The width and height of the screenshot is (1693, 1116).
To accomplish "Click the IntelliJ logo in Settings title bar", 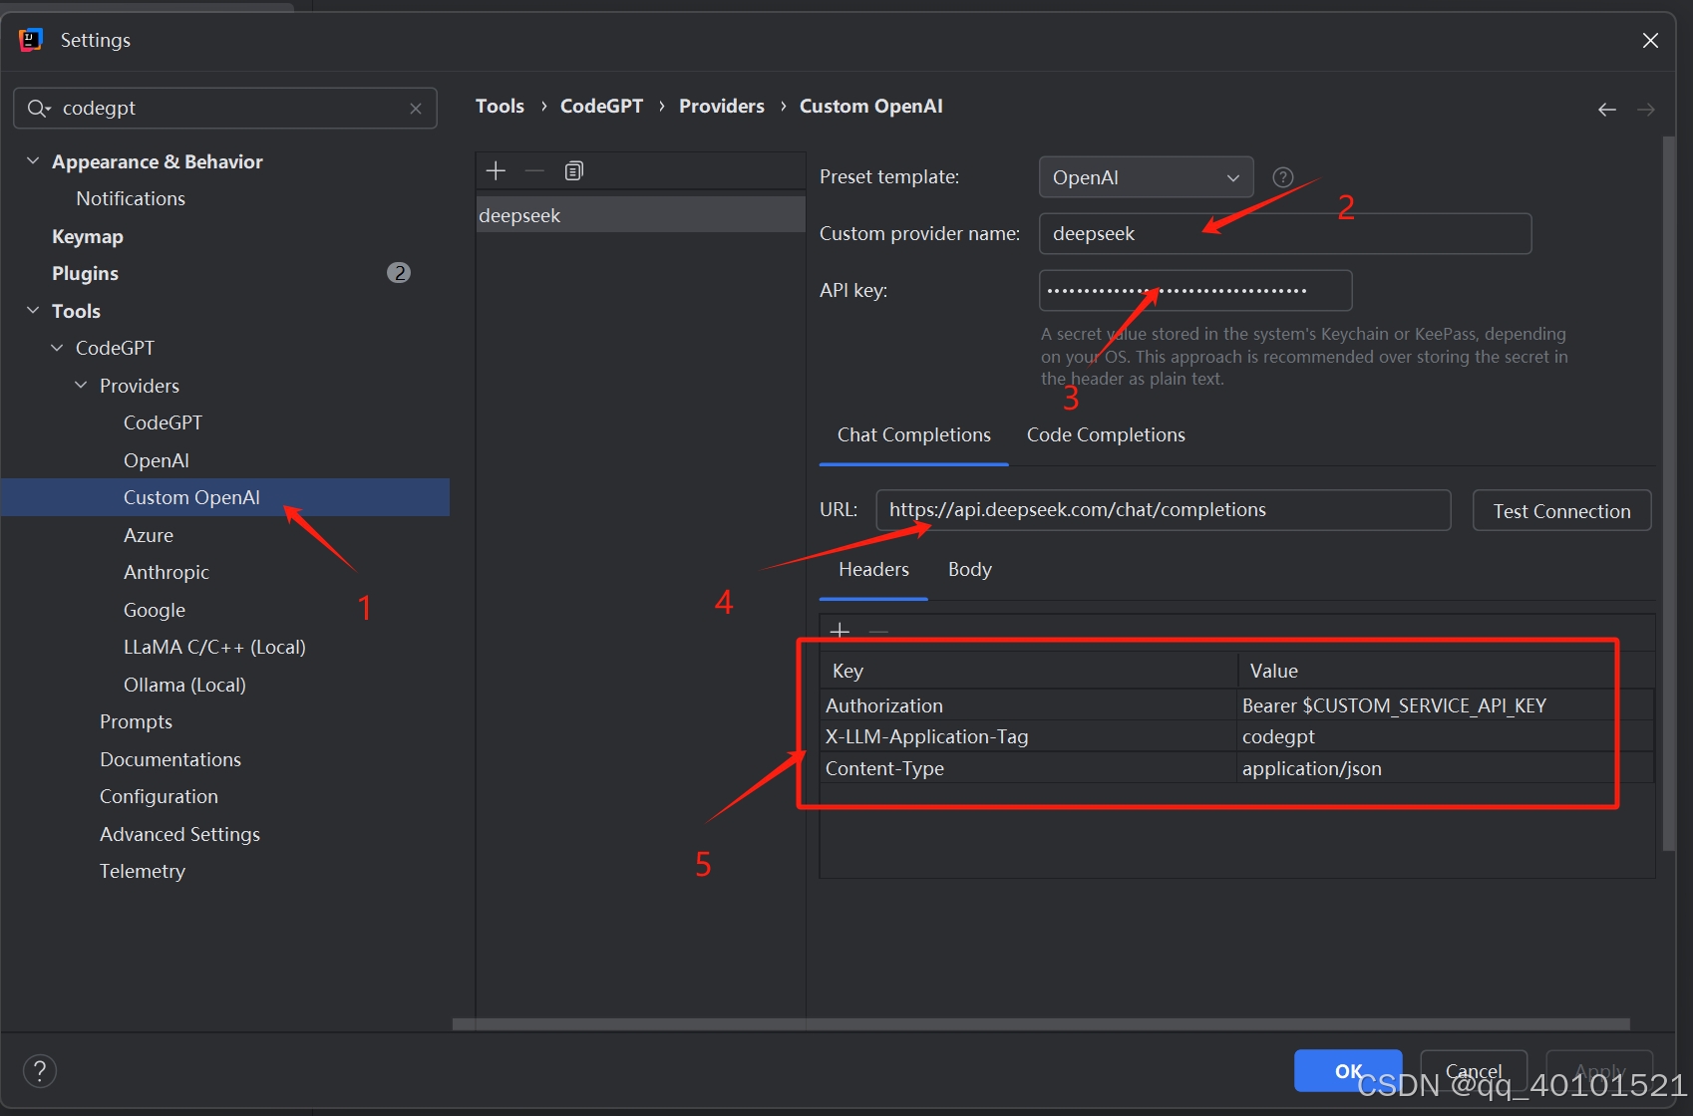I will [x=31, y=40].
